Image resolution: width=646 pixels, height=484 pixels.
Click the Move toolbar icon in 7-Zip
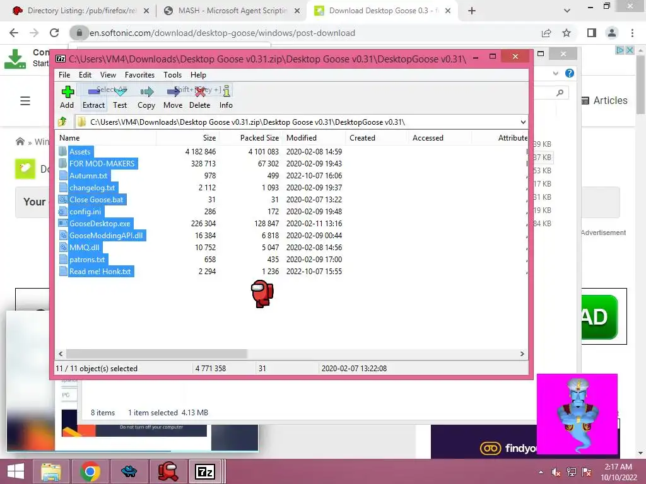pos(173,92)
